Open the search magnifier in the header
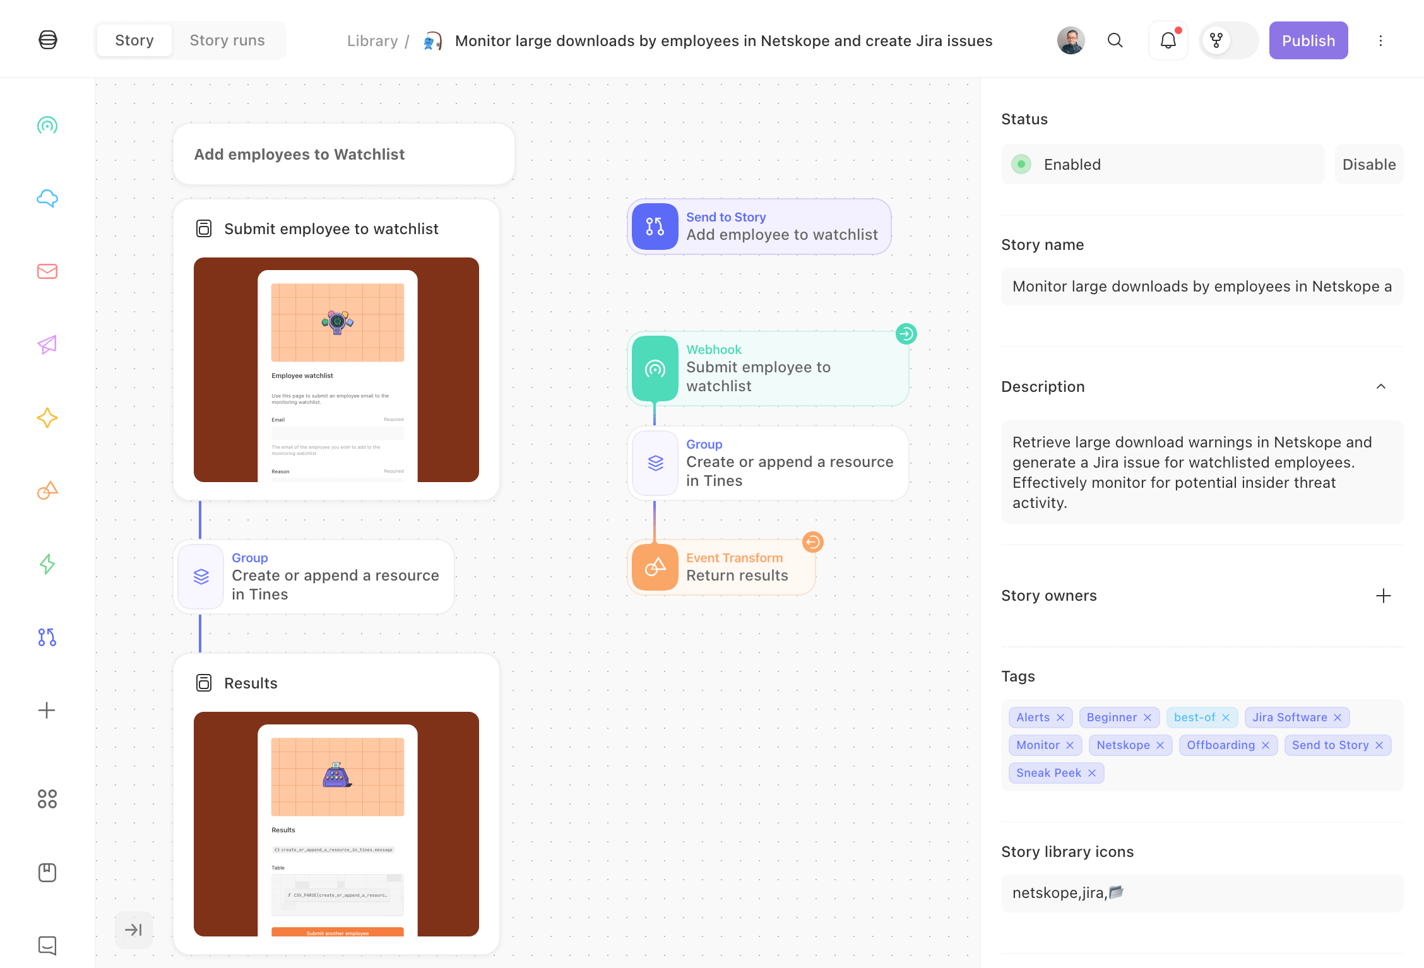 [1115, 40]
